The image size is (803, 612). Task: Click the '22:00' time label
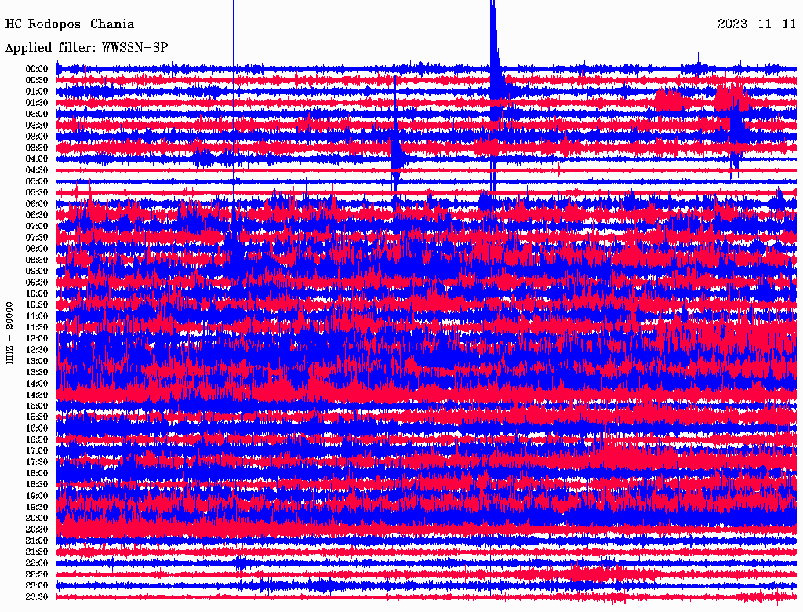click(37, 563)
